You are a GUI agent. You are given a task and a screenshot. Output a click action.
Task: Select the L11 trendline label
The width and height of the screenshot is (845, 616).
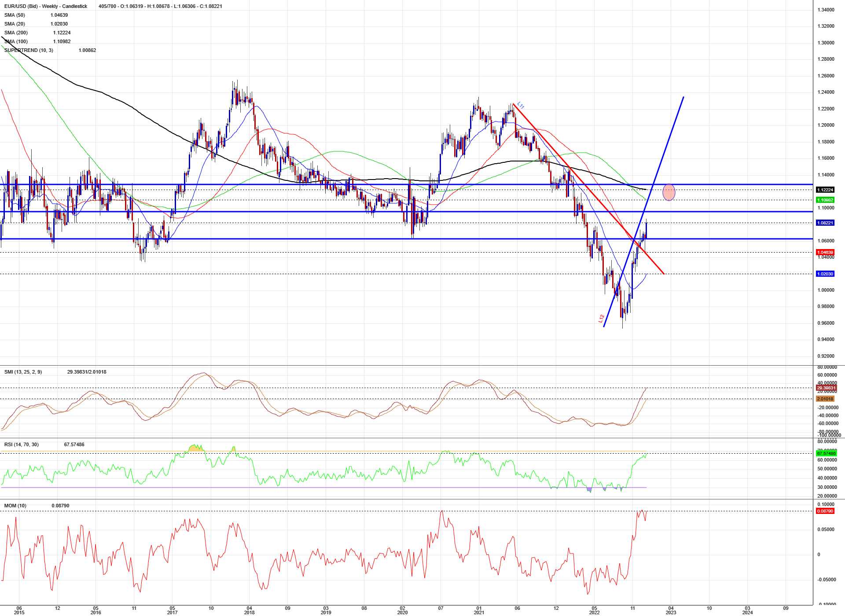(x=521, y=106)
